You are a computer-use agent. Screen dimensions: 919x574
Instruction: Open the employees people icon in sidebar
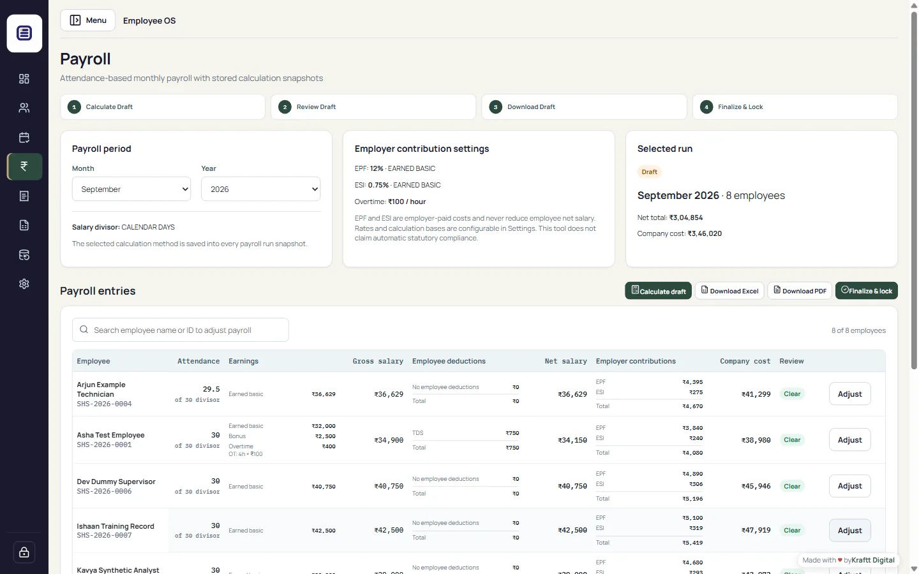pos(24,108)
